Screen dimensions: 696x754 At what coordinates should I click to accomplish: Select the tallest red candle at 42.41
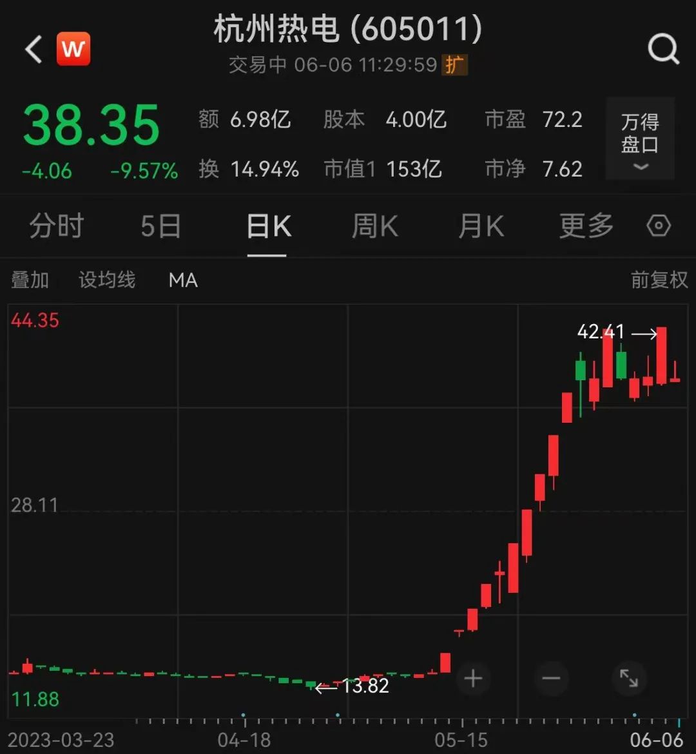(662, 355)
